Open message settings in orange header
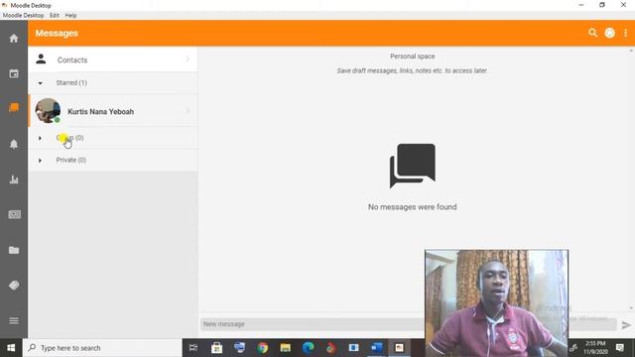The image size is (635, 357). click(610, 33)
